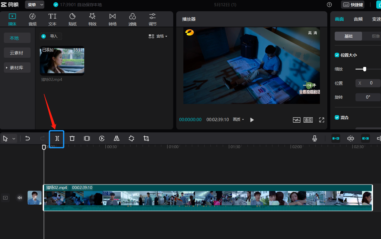This screenshot has height=239, width=381.
Task: Switch to the 转场 transitions tab
Action: tap(112, 19)
